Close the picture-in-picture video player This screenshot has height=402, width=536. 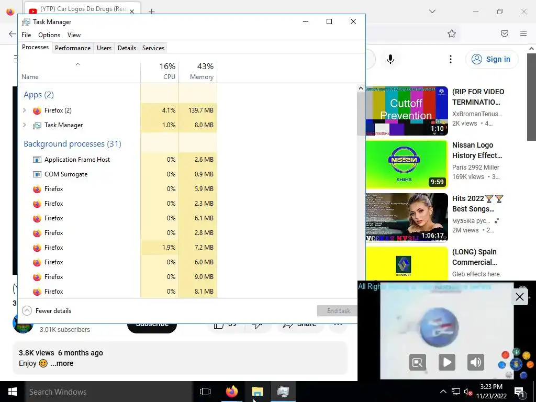[520, 297]
